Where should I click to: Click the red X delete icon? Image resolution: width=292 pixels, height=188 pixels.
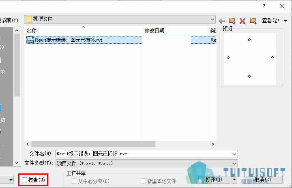242,21
